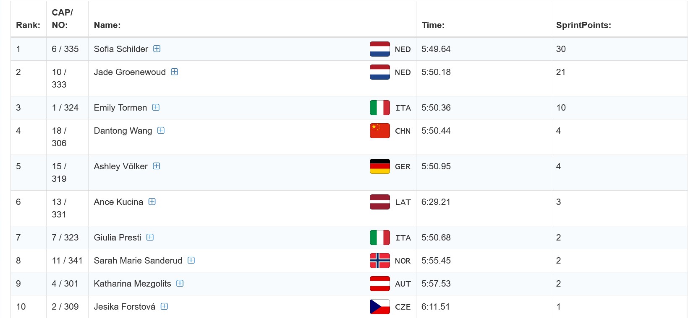Image resolution: width=688 pixels, height=318 pixels.
Task: Click the vertical scrollbar on the right
Action: click(x=685, y=159)
